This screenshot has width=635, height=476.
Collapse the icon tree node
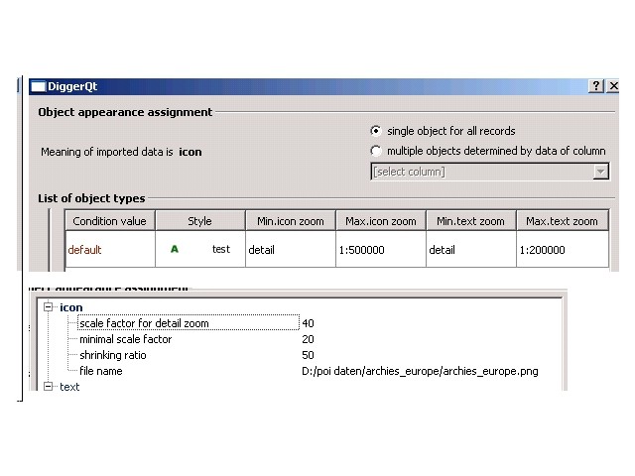48,307
